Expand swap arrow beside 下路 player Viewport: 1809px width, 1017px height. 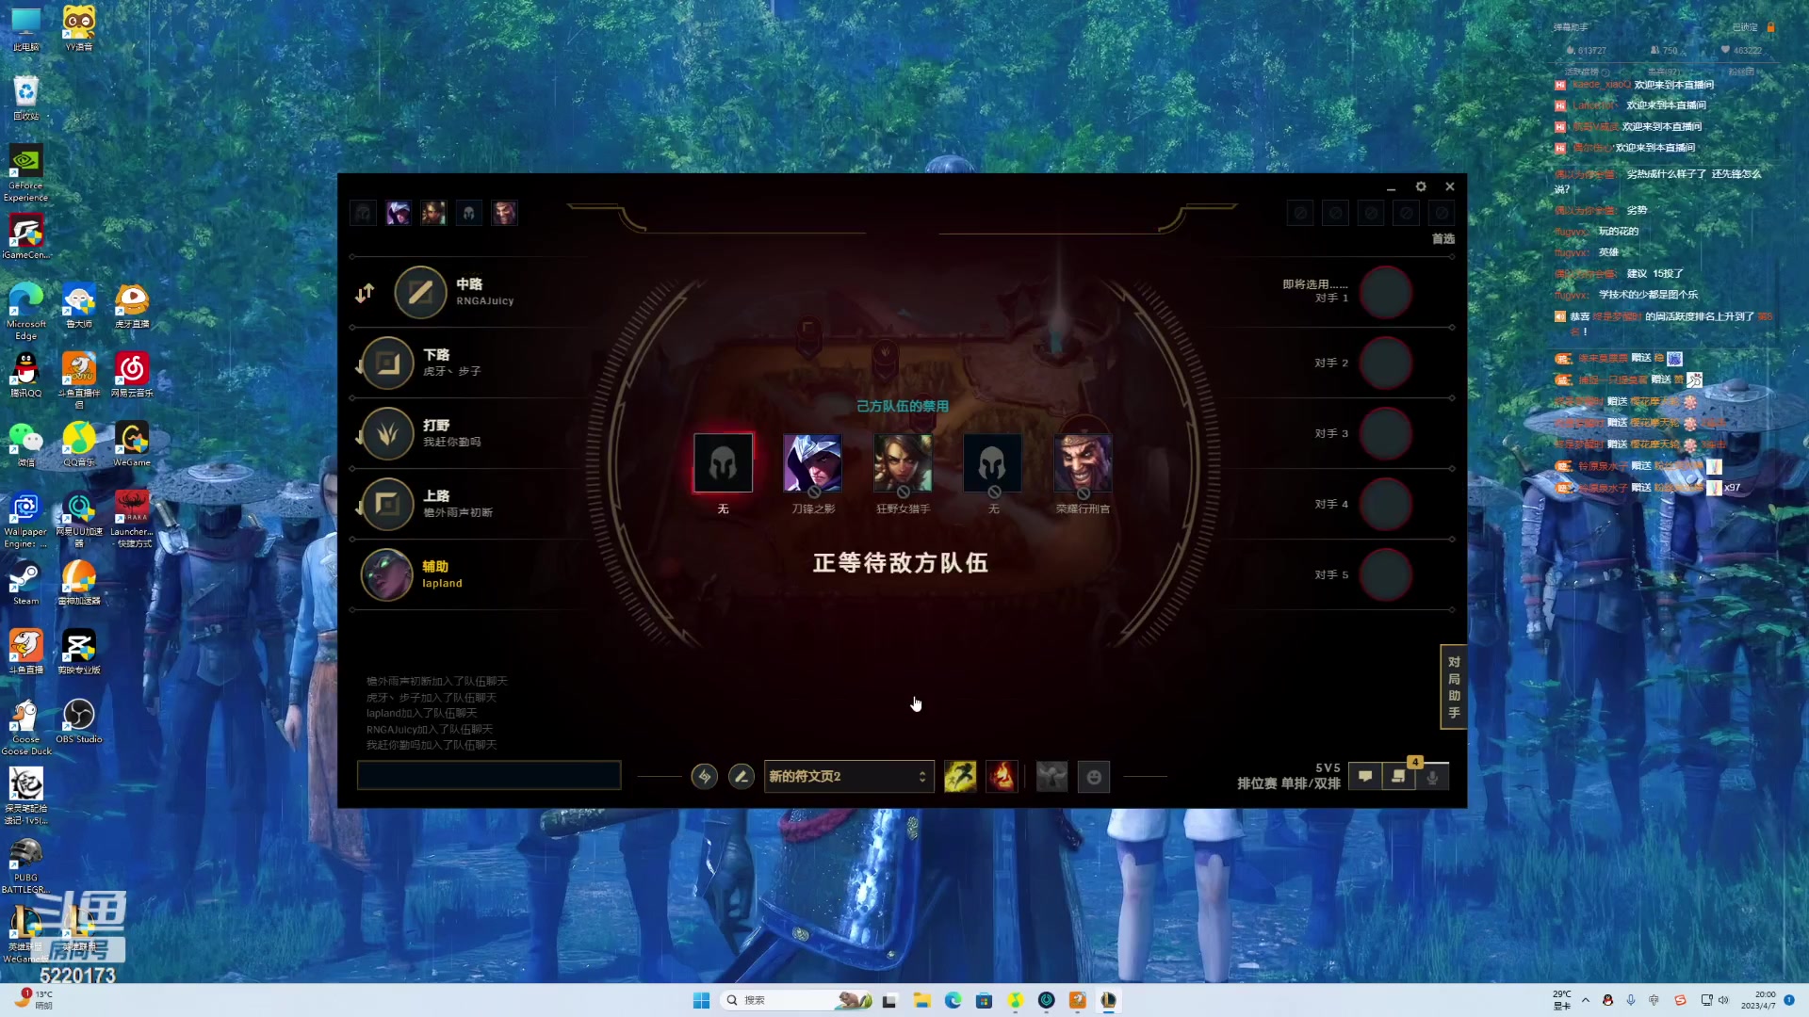pyautogui.click(x=359, y=368)
